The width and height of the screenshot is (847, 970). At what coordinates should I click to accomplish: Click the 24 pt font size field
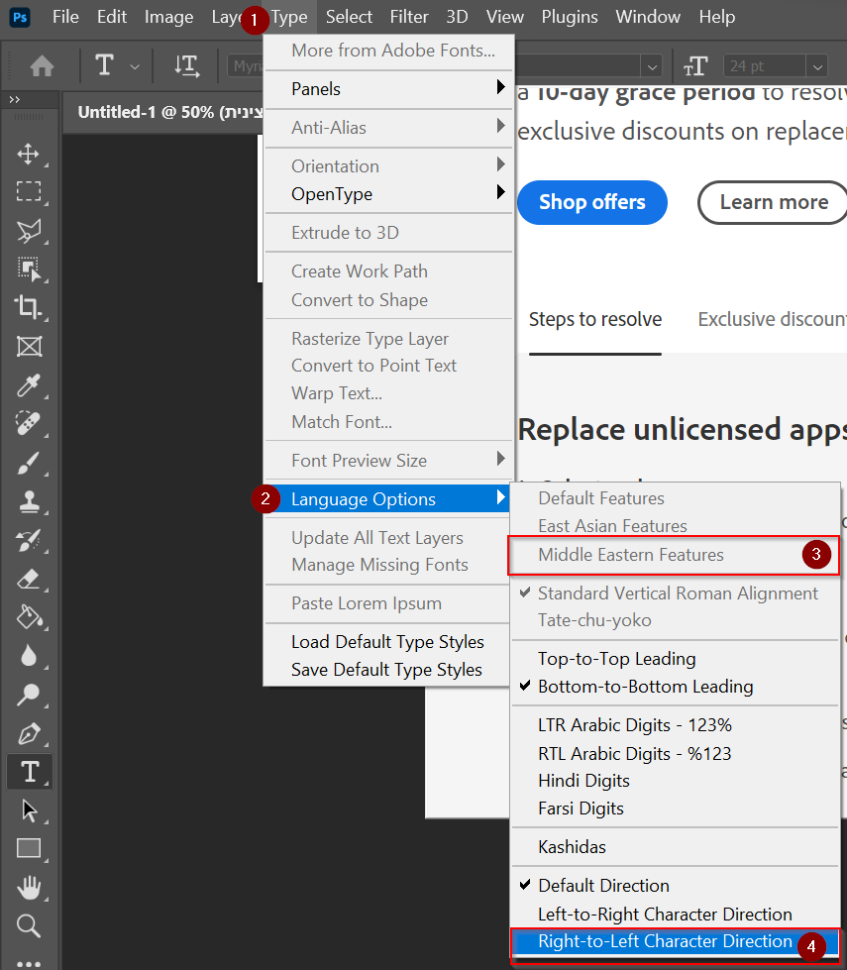[x=765, y=65]
